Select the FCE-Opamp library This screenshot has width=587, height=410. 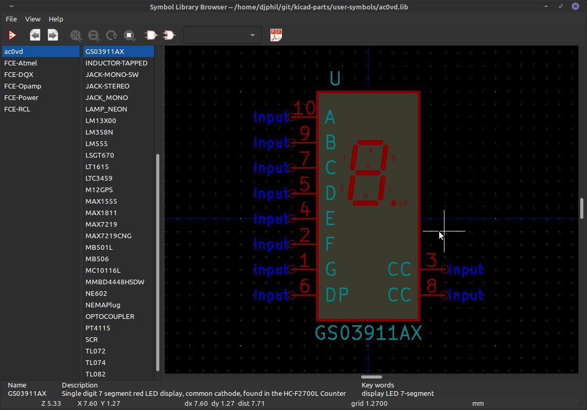click(41, 86)
